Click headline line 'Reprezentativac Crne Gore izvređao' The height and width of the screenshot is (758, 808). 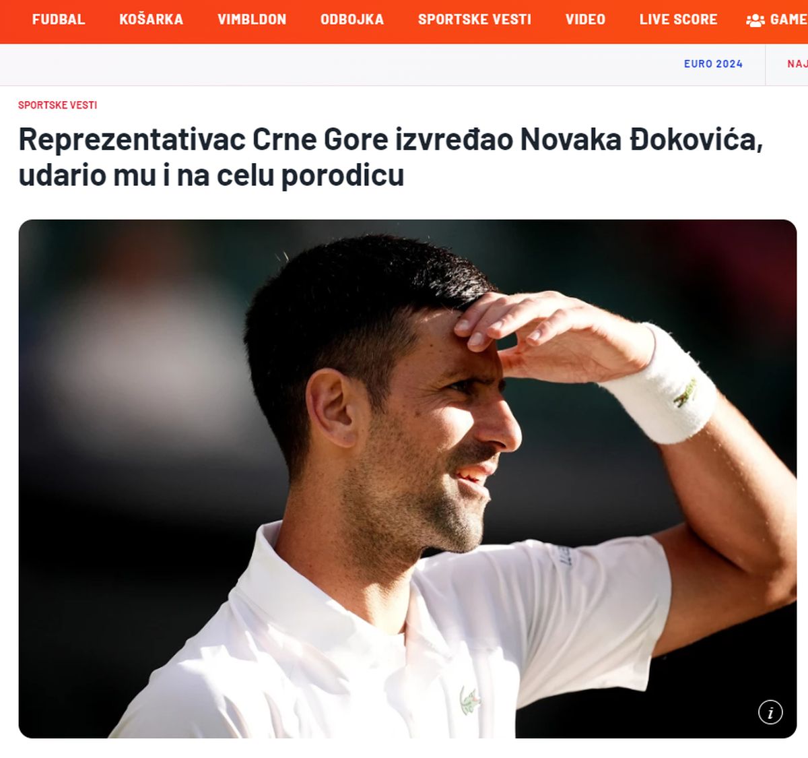coord(266,140)
